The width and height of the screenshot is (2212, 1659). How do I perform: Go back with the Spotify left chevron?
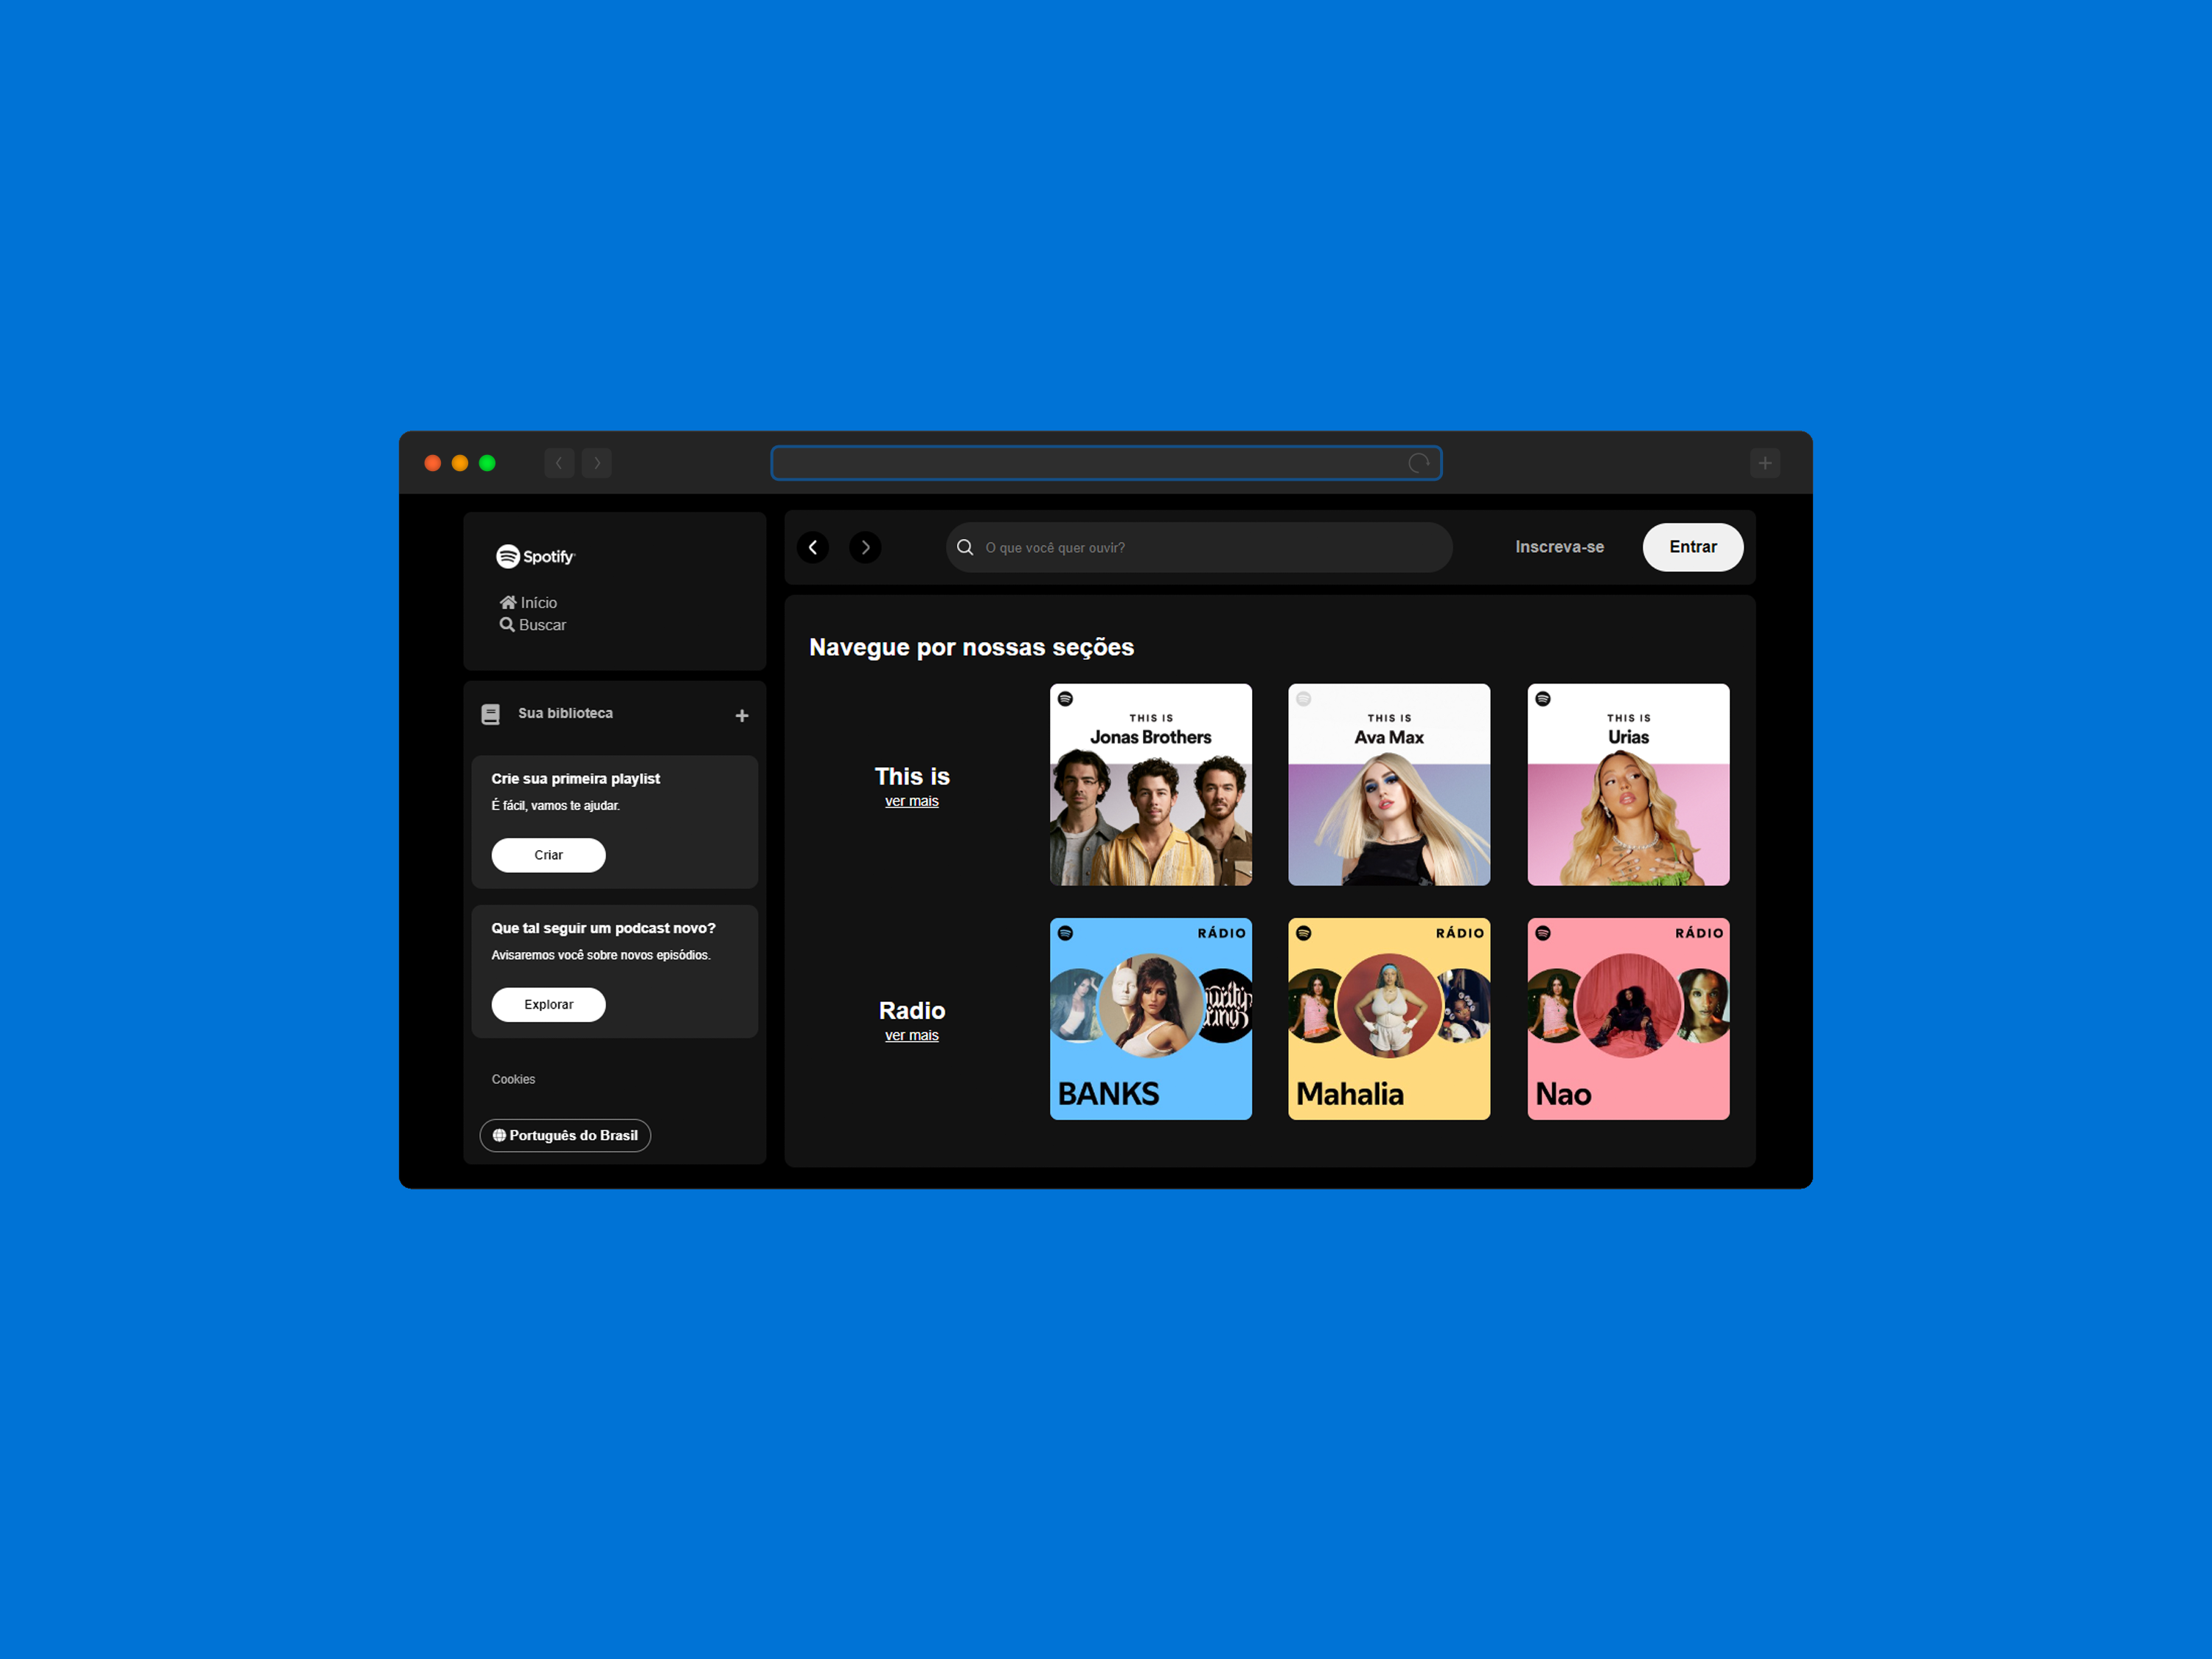[813, 547]
